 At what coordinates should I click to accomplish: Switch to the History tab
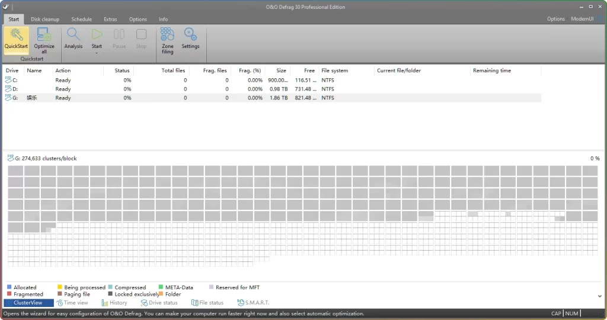click(x=114, y=303)
